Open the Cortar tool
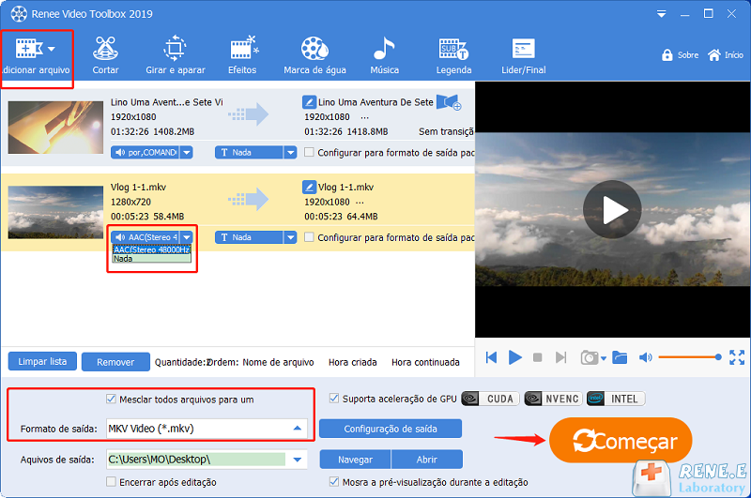Screen dimensions: 751x498 105,56
